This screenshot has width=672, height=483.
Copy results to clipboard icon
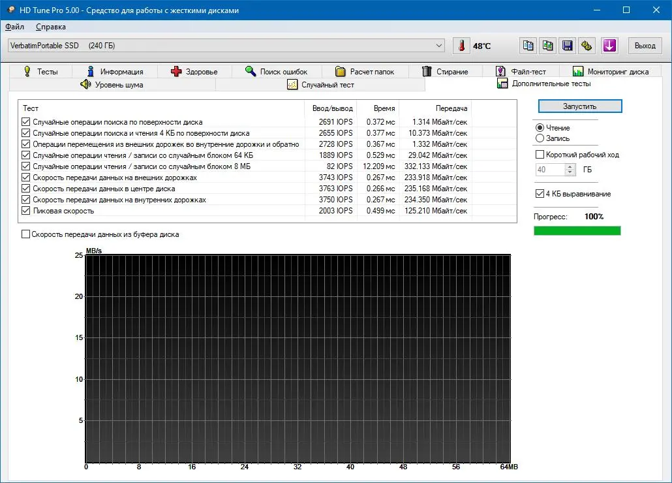(528, 46)
